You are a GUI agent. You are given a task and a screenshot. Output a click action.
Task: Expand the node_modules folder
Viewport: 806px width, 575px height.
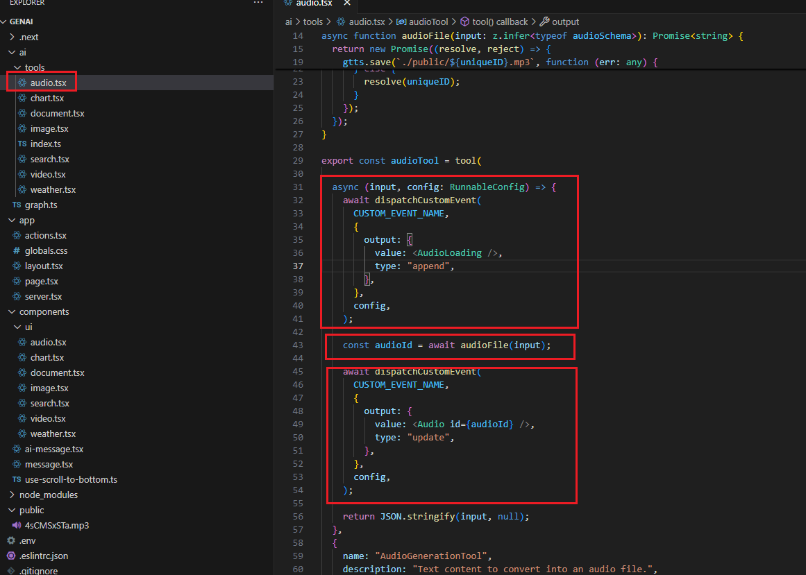12,495
